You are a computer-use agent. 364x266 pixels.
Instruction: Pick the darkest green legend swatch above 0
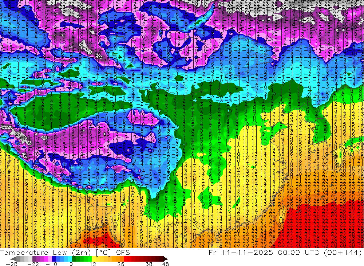point(74,259)
